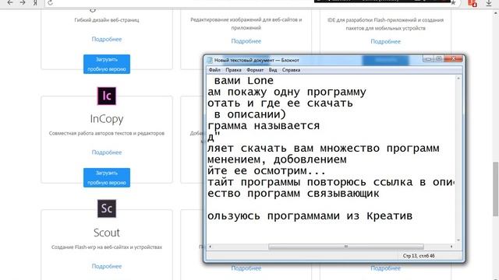499x280 pixels.
Task: Open Подробнее link under Scout
Action: tap(107, 266)
